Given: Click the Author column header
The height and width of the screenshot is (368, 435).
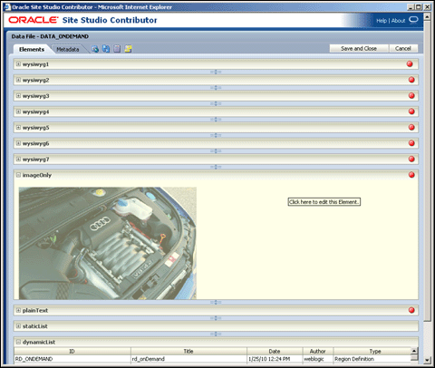Looking at the screenshot, I should point(318,351).
